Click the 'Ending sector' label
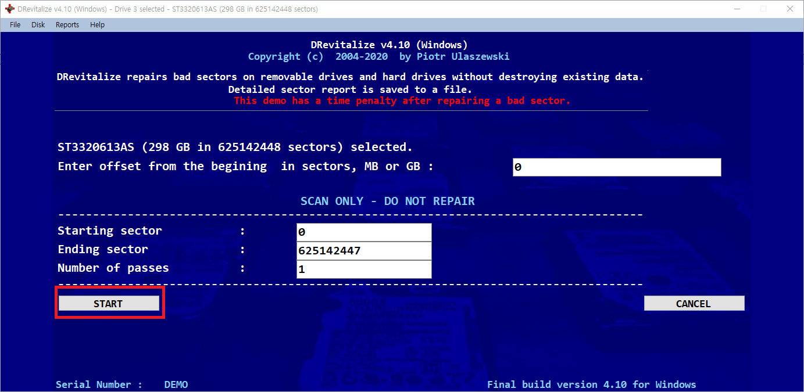Screen dimensions: 804x392 [103, 249]
